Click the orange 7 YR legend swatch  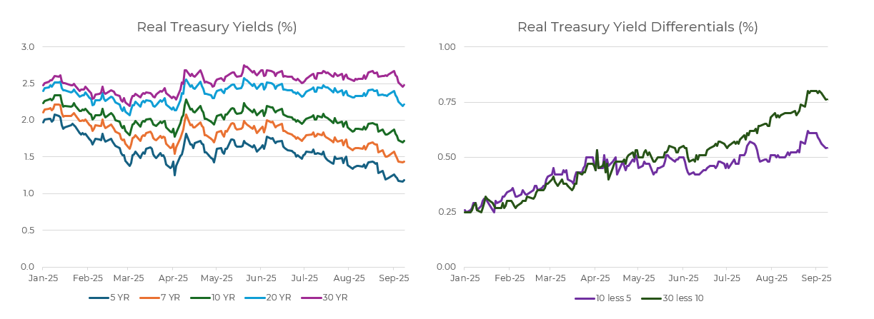pos(149,298)
